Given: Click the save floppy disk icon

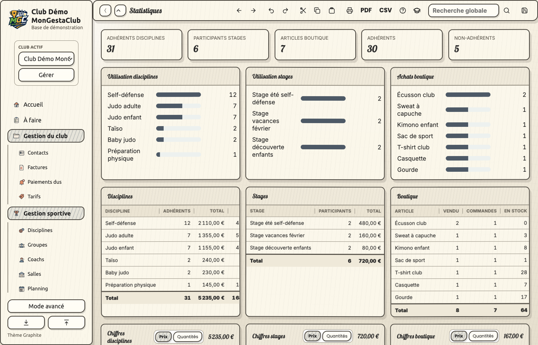Looking at the screenshot, I should point(525,10).
